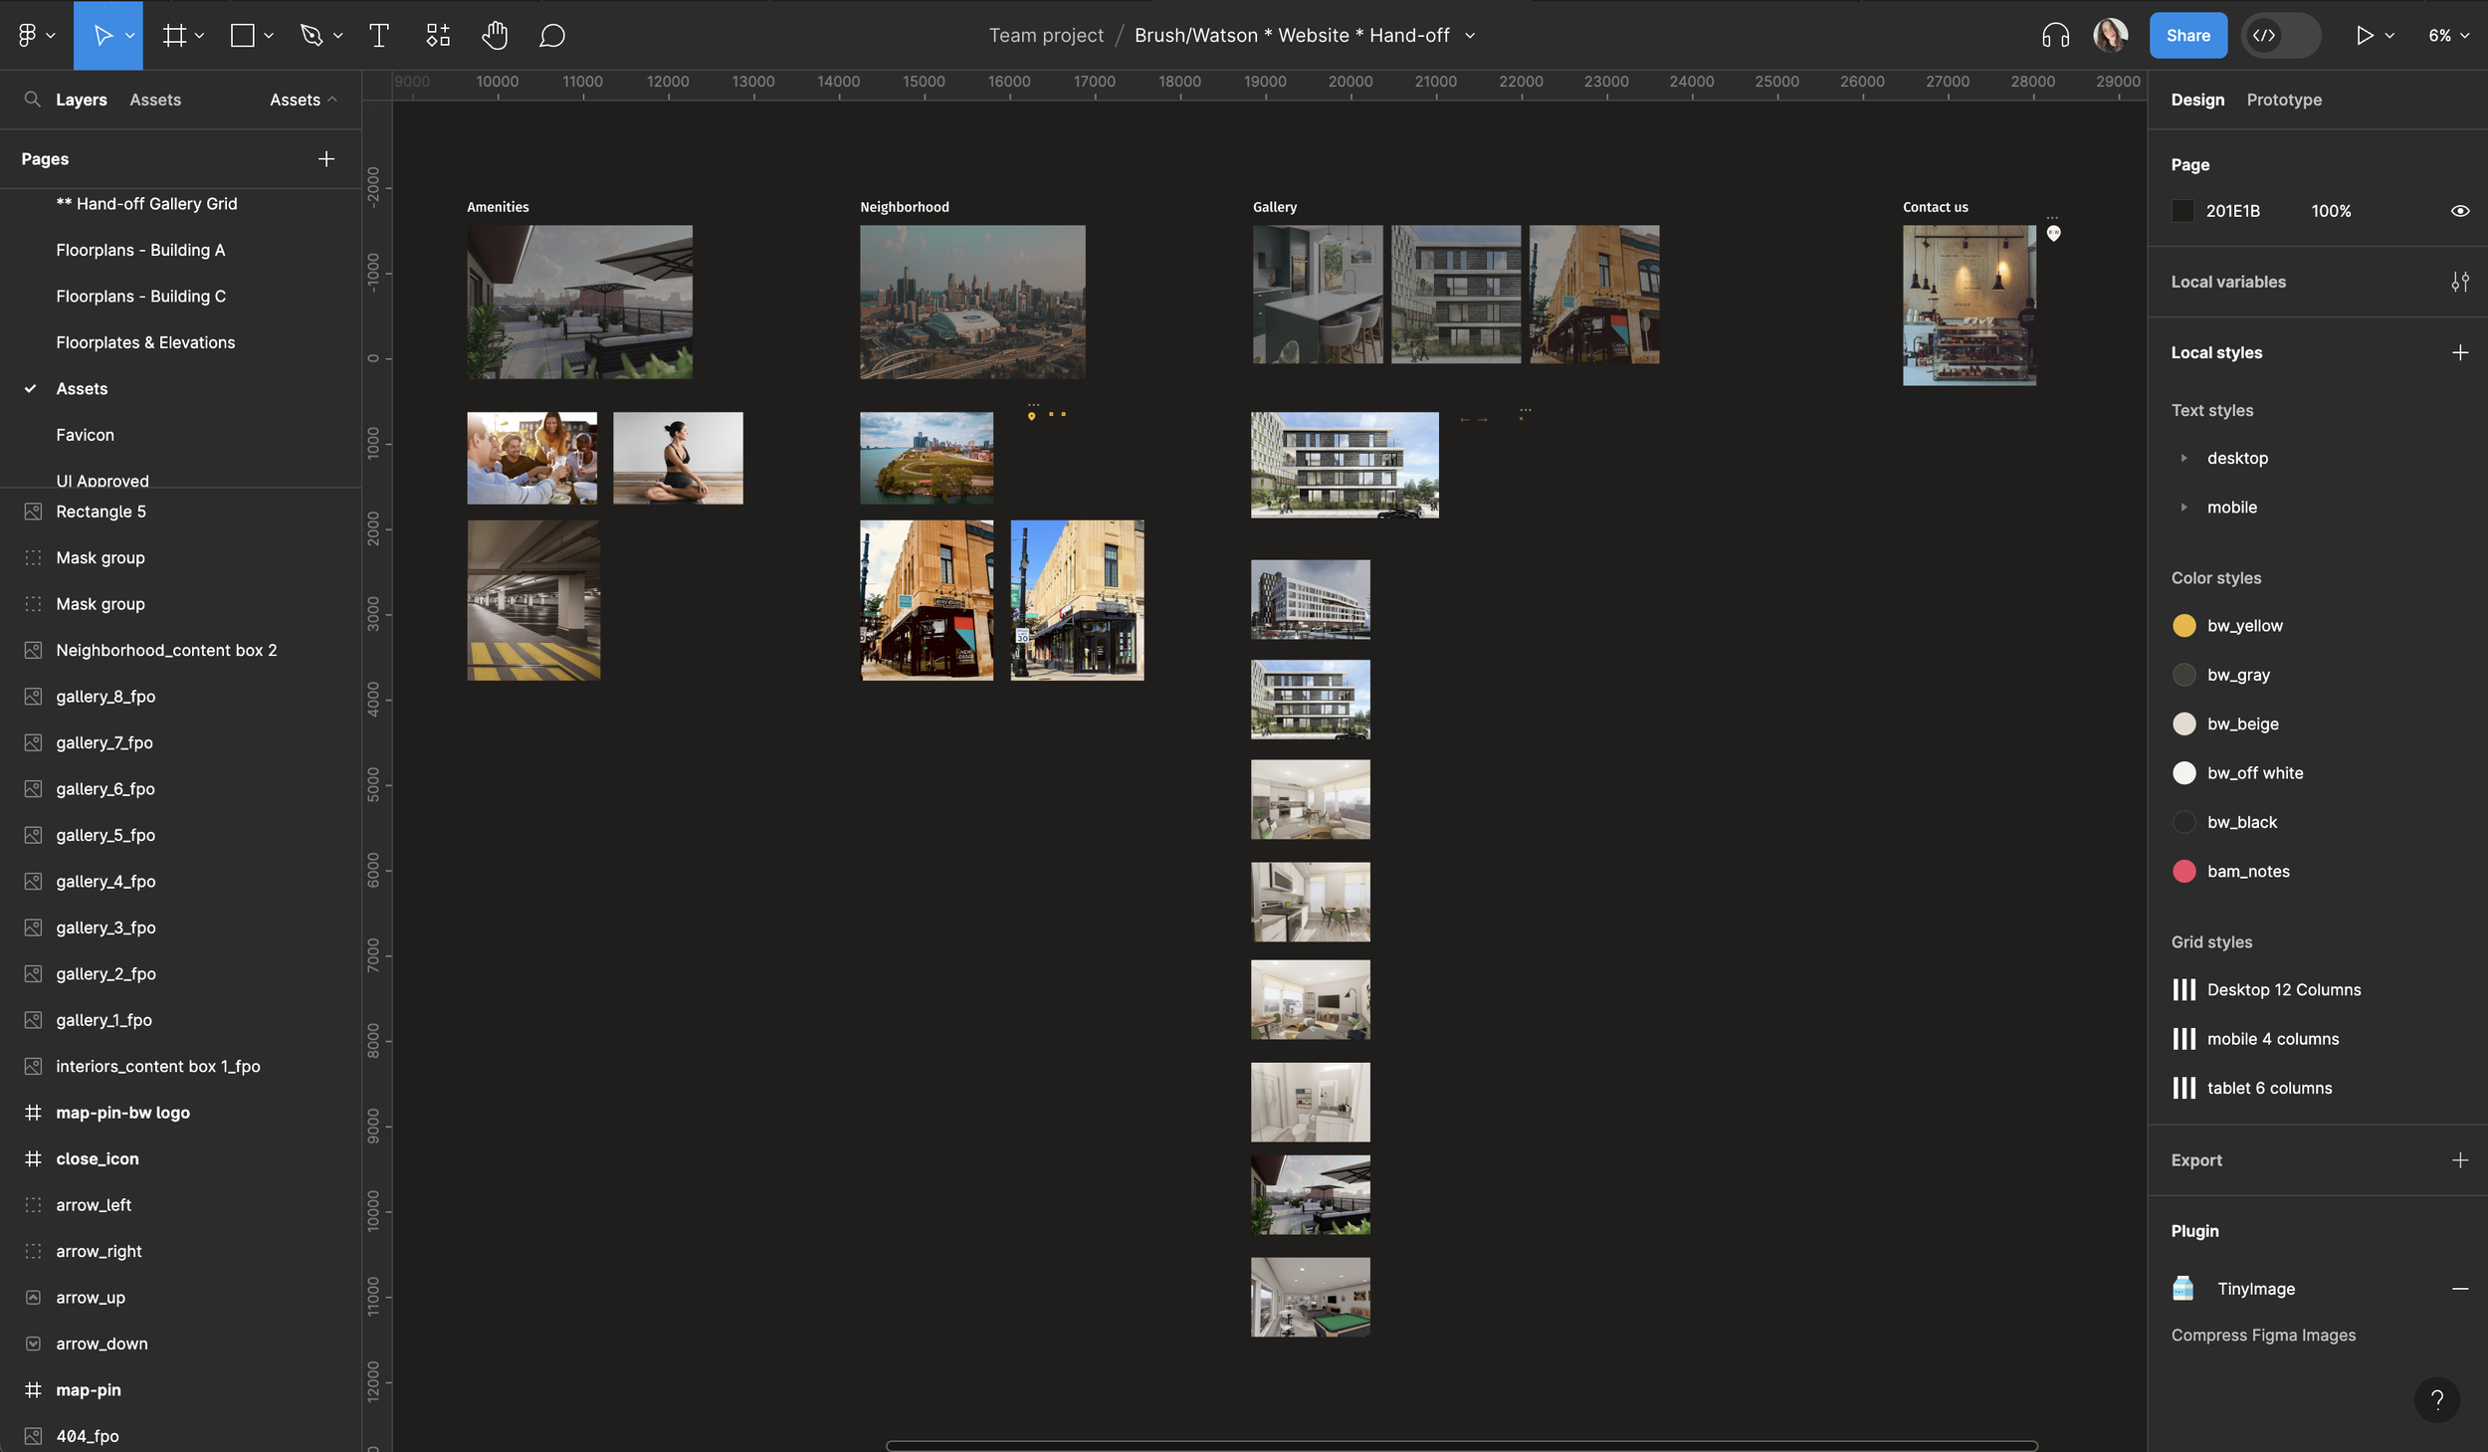Activate the Comment tool
2488x1452 pixels.
pyautogui.click(x=552, y=36)
